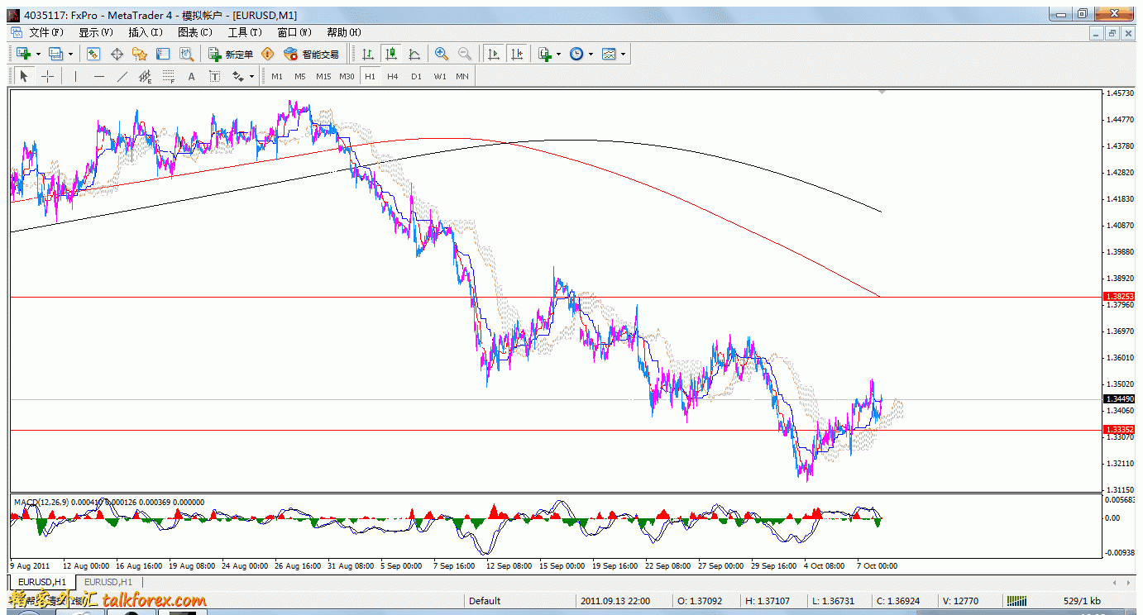This screenshot has height=615, width=1143.
Task: Open the 文件(F) menu
Action: tap(46, 32)
